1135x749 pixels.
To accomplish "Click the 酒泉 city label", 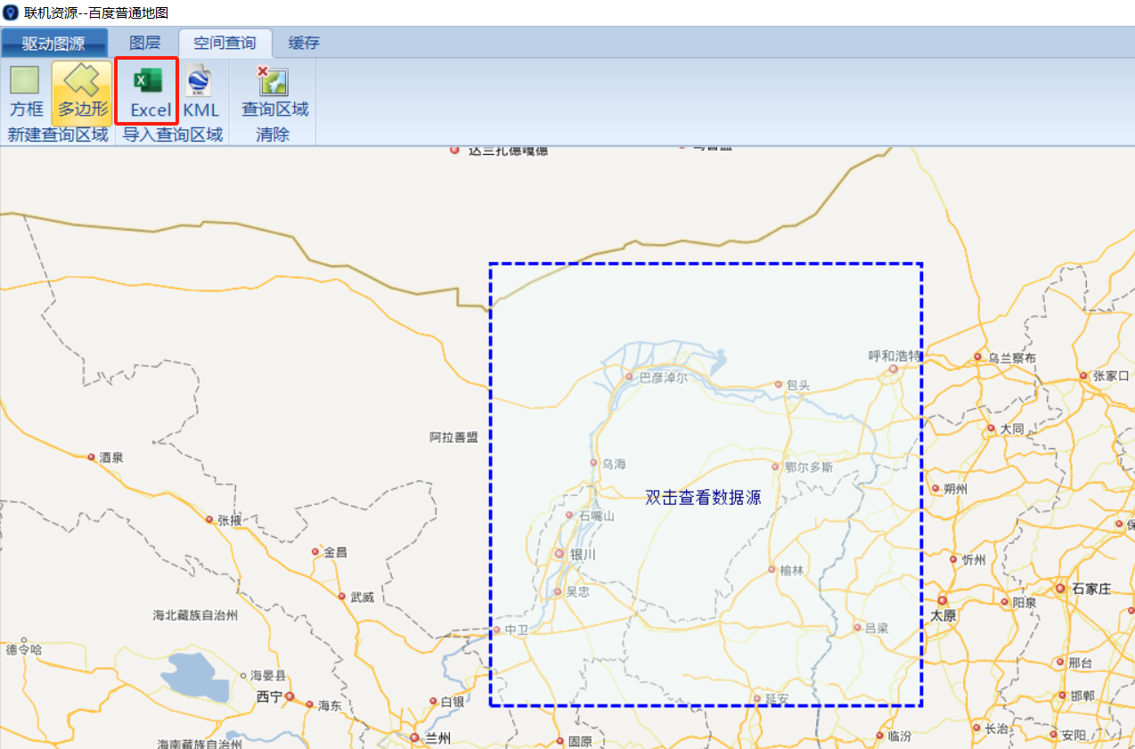I will click(111, 458).
